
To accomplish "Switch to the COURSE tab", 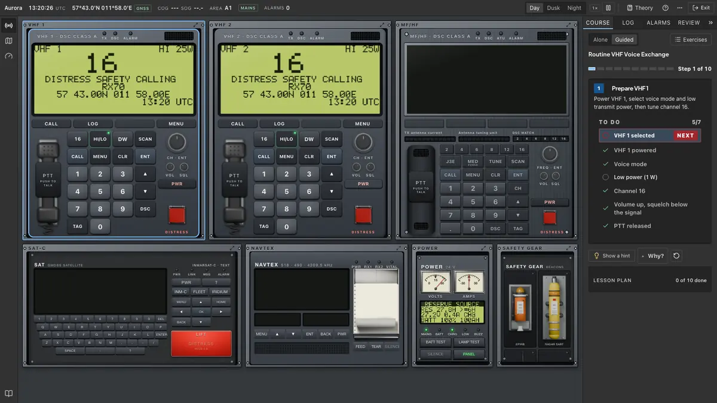I will (x=597, y=23).
